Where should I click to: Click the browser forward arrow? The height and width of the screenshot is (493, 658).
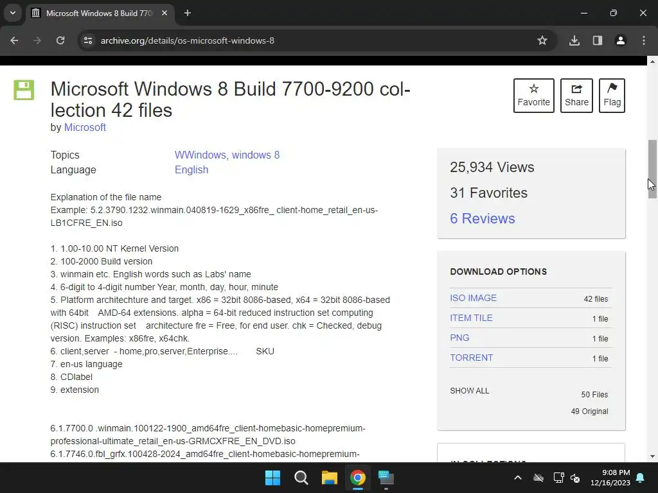pos(37,40)
